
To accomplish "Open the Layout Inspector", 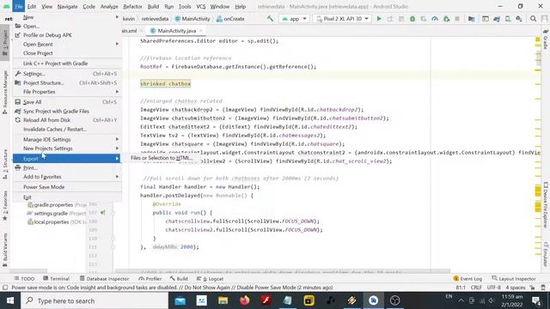I will click(x=514, y=279).
